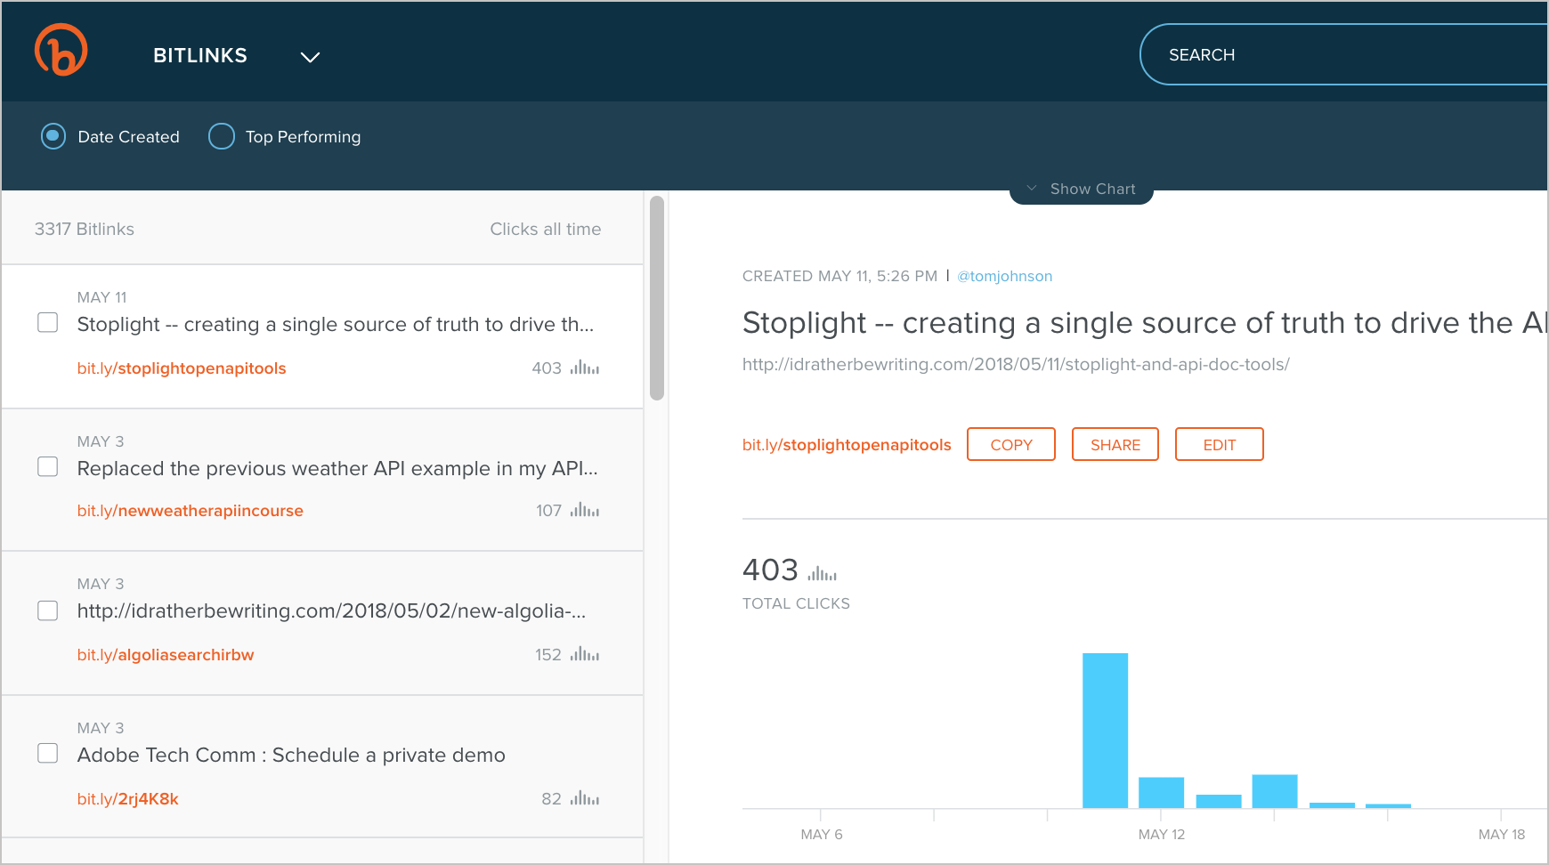Check the Replaced previous weather API checkbox

click(x=48, y=466)
